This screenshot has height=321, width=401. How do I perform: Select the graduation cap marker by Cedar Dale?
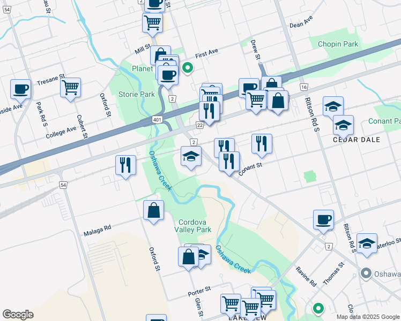pos(343,127)
